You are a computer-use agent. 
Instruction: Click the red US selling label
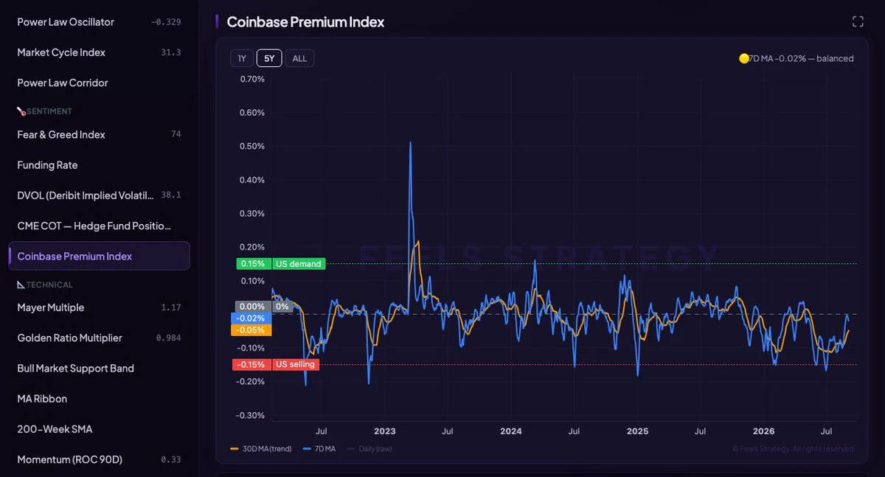click(296, 364)
